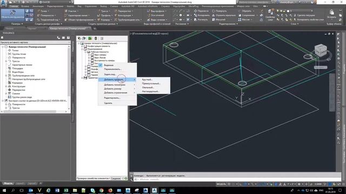Viewport: 346px width, 194px height.
Task: Click the layer color swatch in Слои panel
Action: click(288, 11)
